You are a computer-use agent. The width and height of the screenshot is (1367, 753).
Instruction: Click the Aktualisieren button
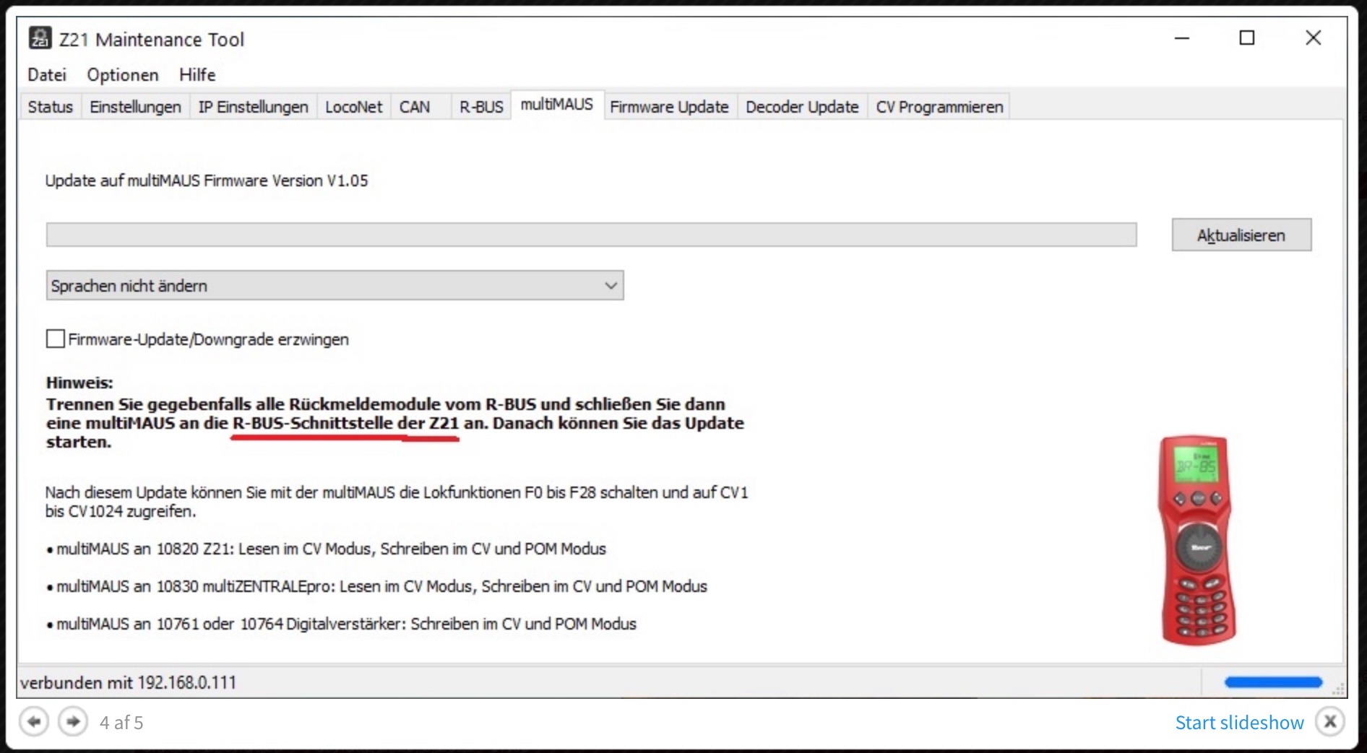tap(1241, 235)
